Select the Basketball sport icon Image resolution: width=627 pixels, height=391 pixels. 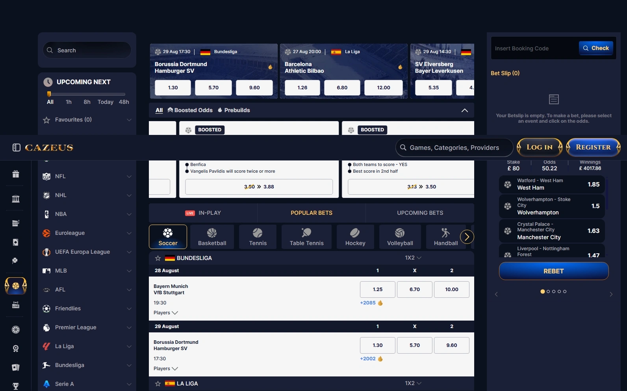tap(212, 237)
